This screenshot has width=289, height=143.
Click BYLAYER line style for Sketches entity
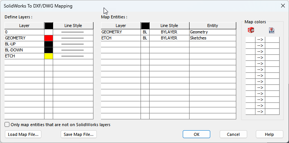(169, 38)
